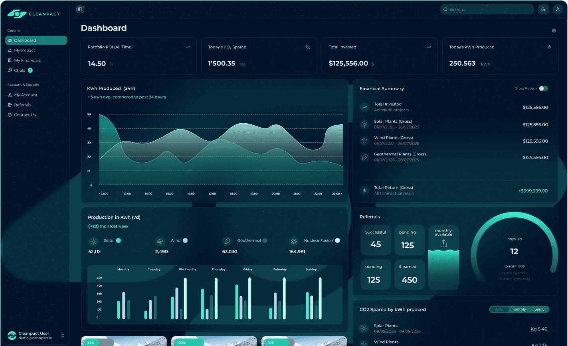Toggle the Gross Return switch
Image resolution: width=568 pixels, height=346 pixels.
543,88
